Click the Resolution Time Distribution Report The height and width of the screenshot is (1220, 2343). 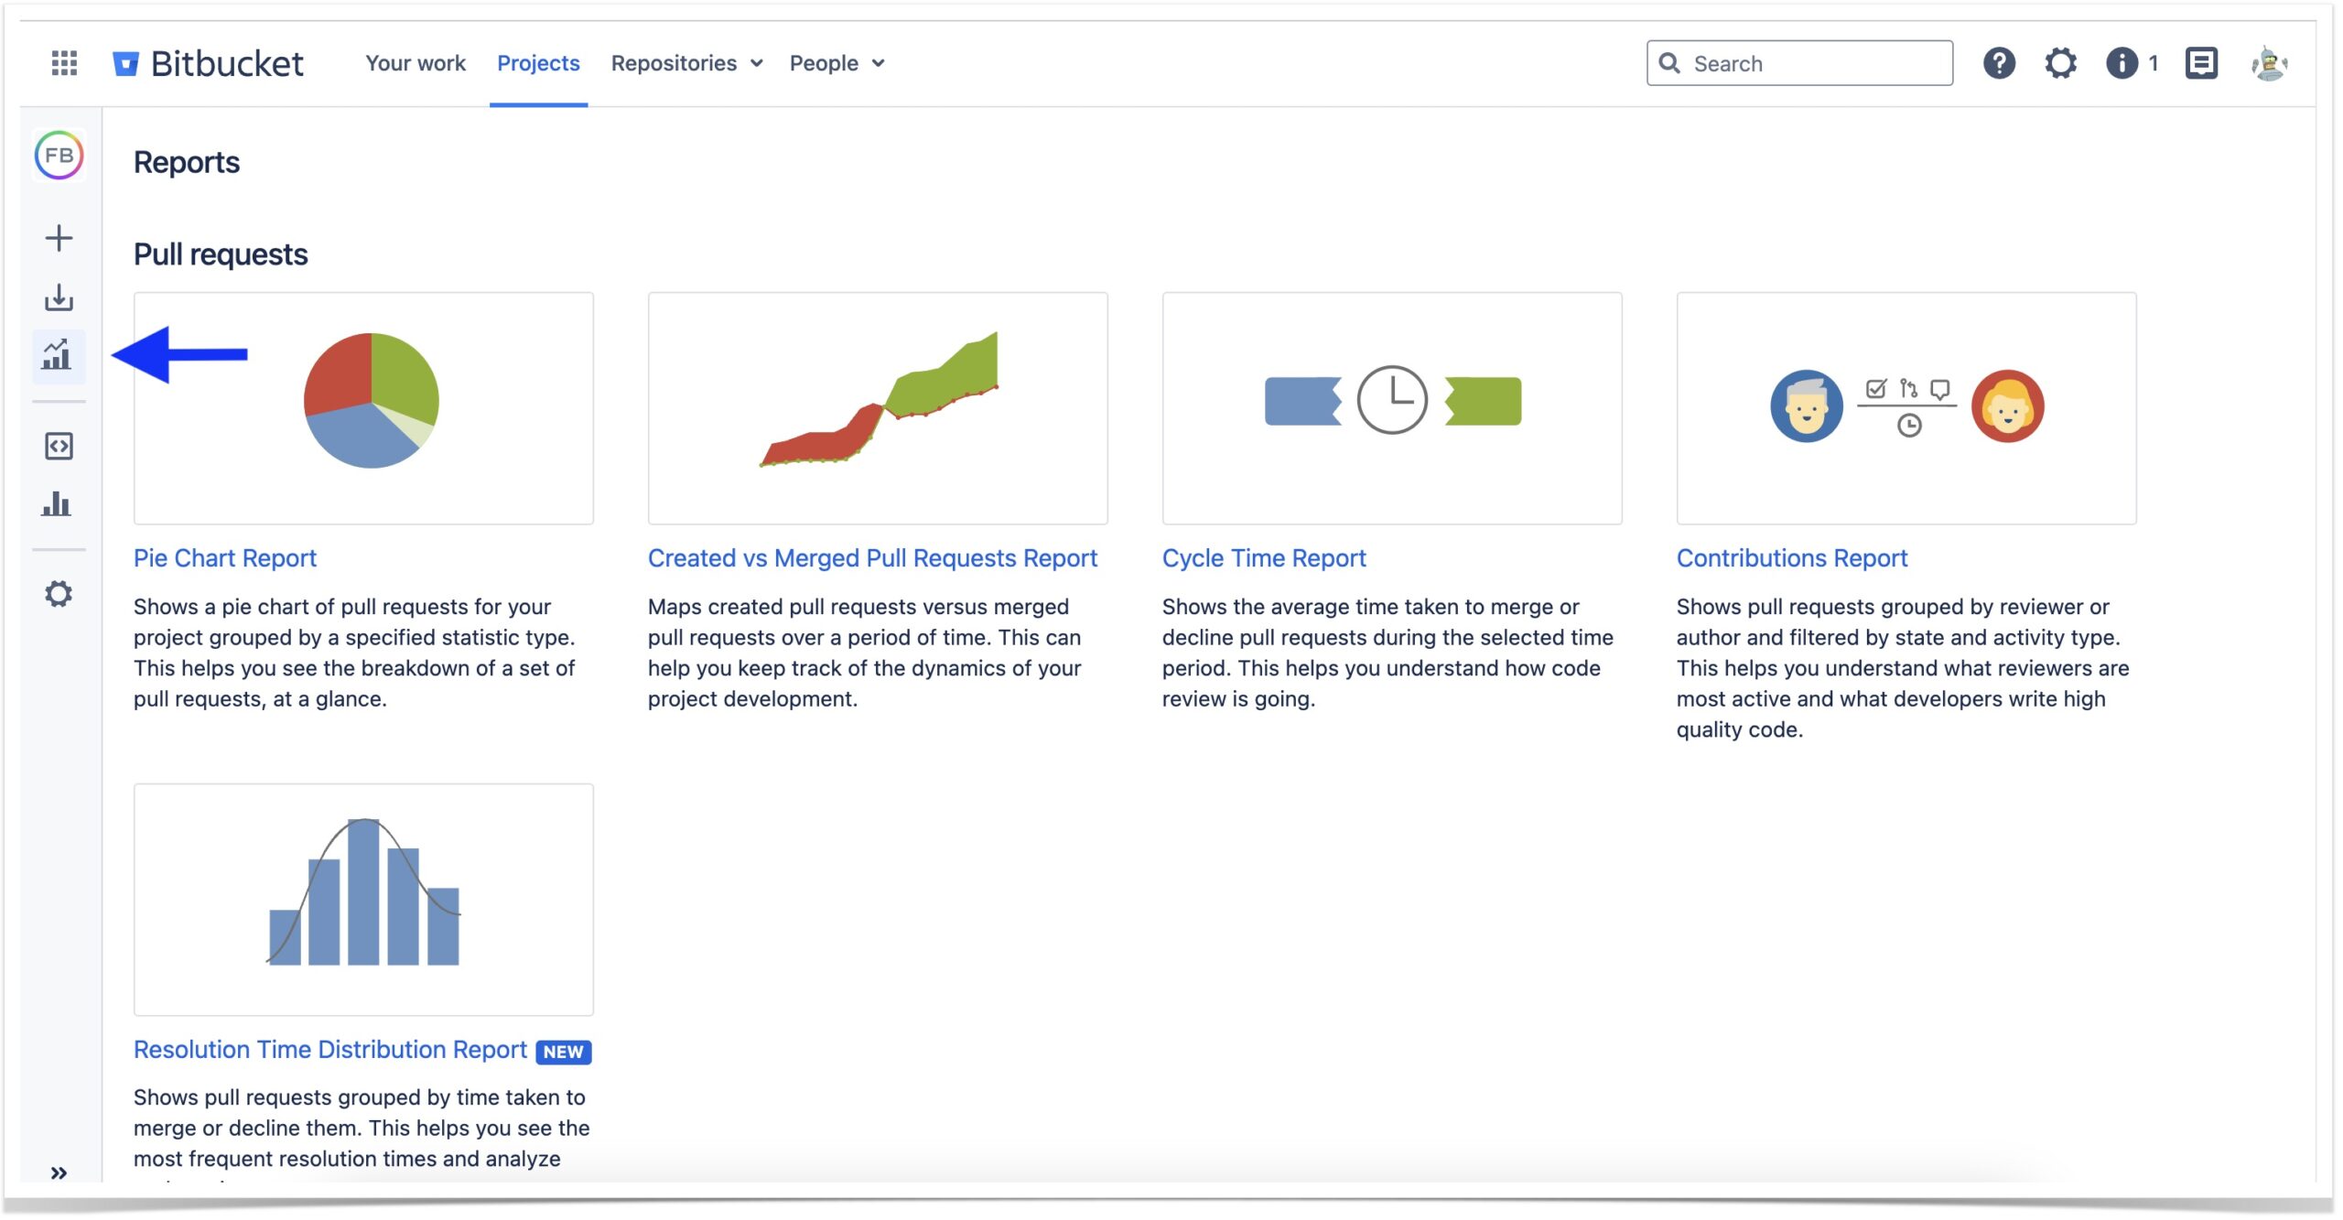coord(330,1050)
